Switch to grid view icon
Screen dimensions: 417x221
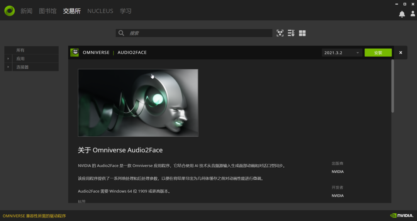point(302,33)
